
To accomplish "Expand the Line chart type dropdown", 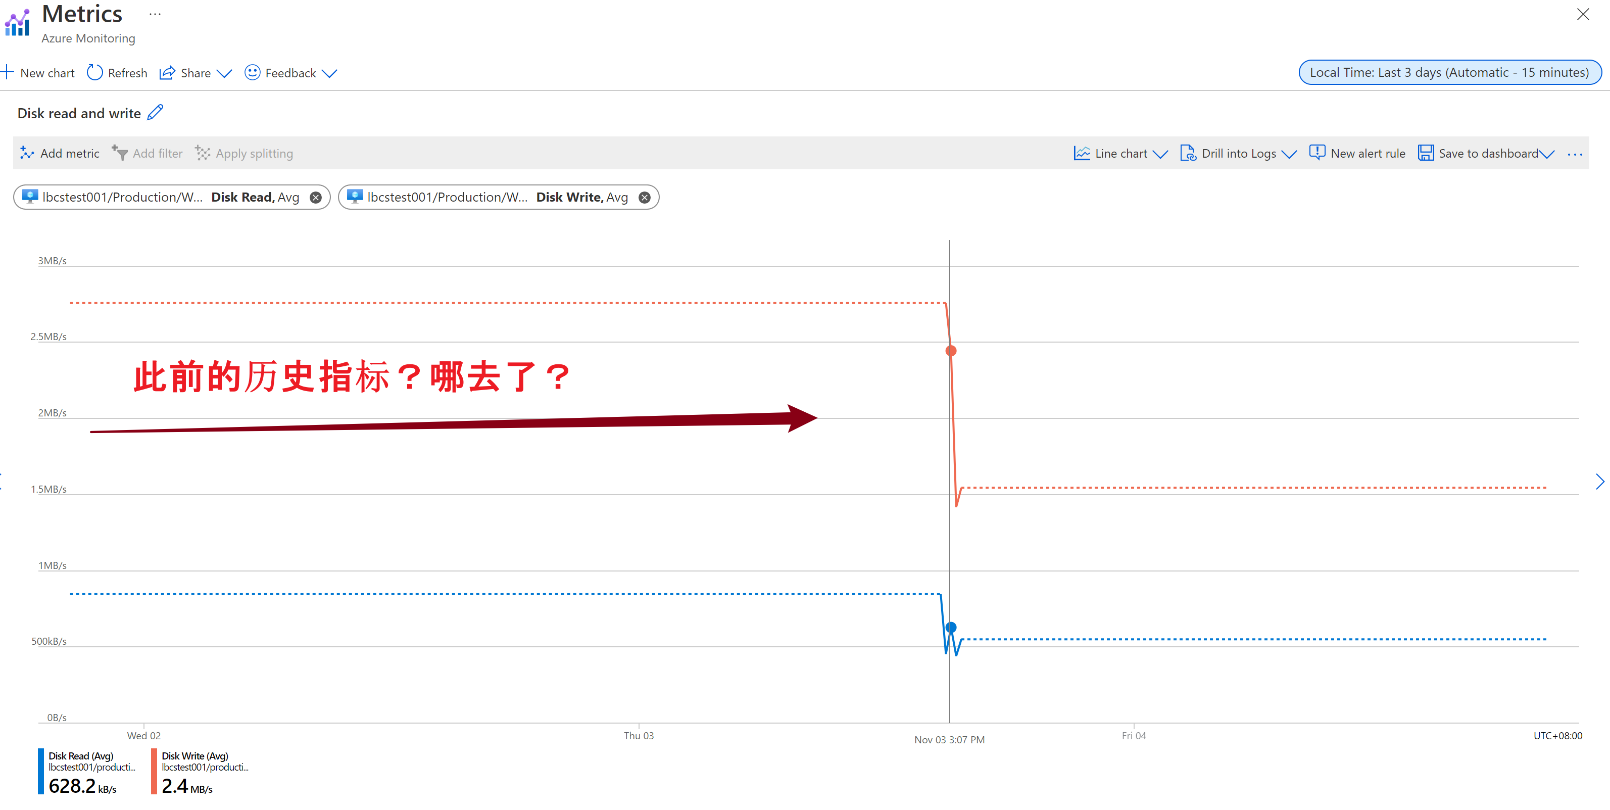I will (1160, 154).
